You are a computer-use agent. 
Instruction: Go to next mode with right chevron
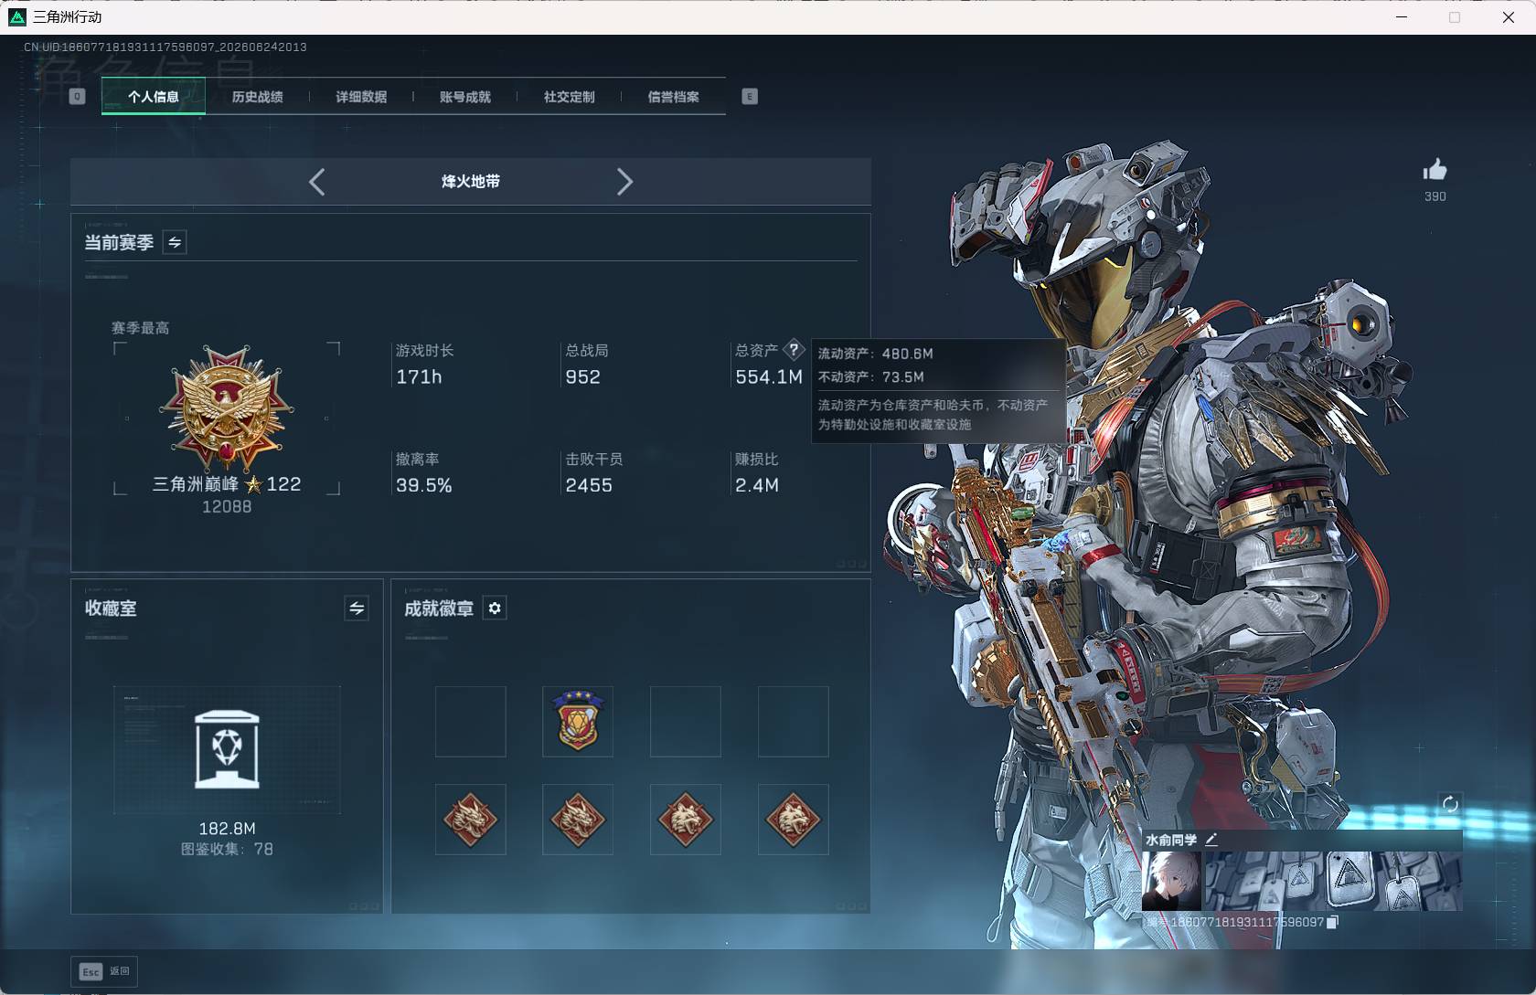coord(624,182)
